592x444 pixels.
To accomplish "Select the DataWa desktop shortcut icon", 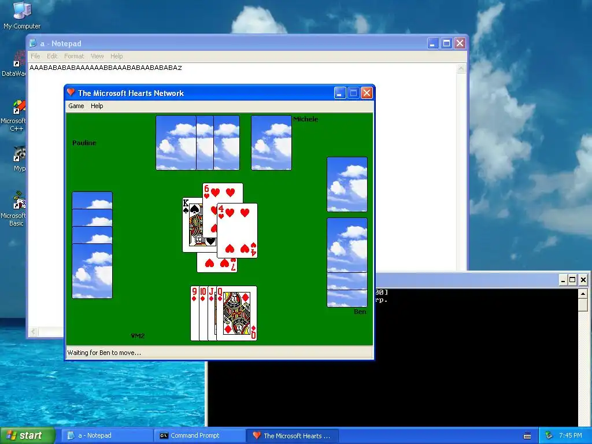I will (19, 60).
